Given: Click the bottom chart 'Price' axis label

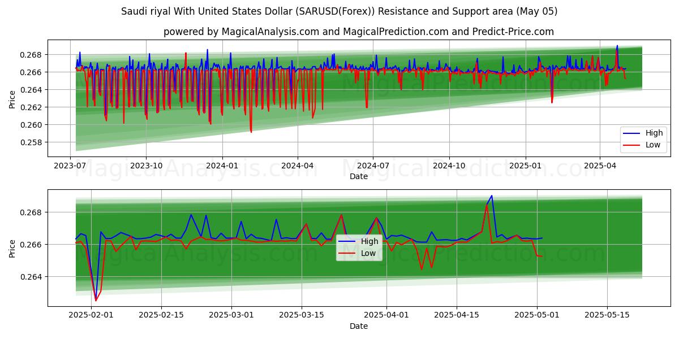Looking at the screenshot, I should pyautogui.click(x=12, y=247).
